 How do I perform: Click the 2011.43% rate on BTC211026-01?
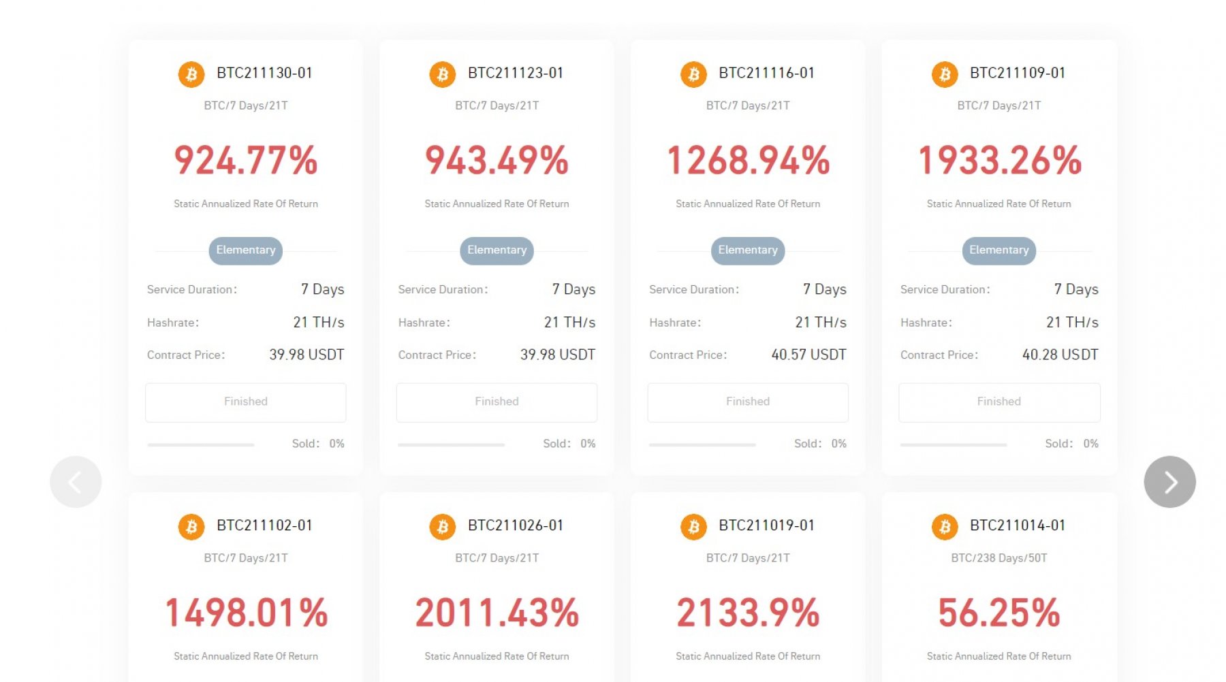(x=497, y=613)
